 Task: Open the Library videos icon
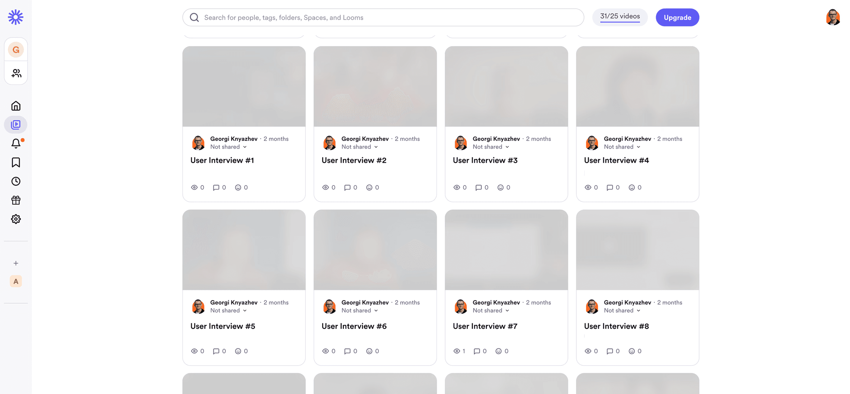16,125
